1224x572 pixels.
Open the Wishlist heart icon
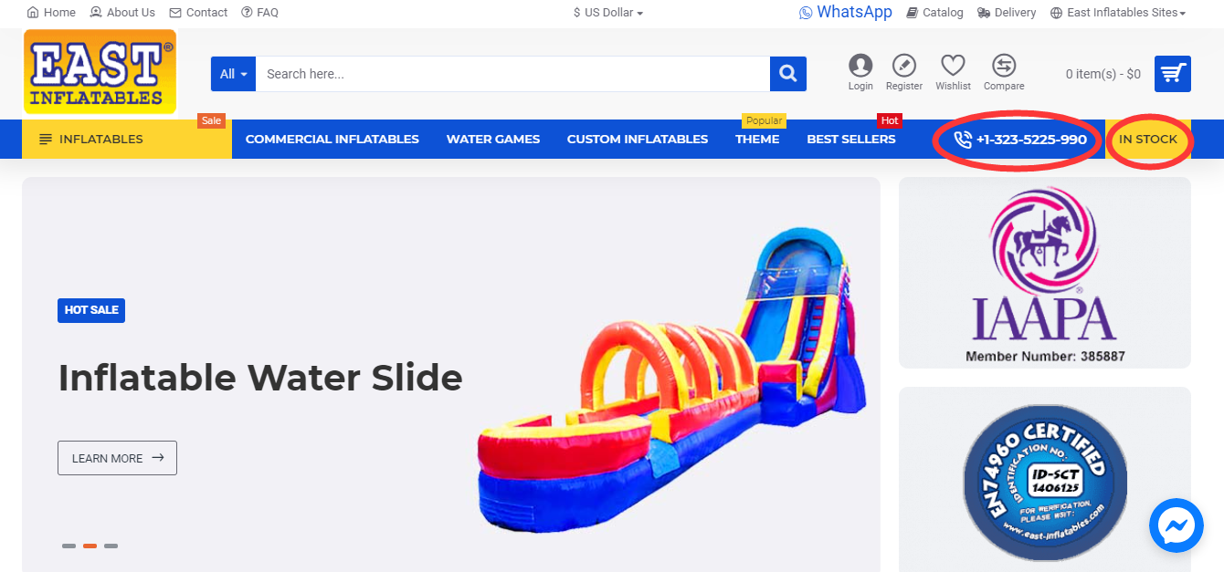(953, 66)
